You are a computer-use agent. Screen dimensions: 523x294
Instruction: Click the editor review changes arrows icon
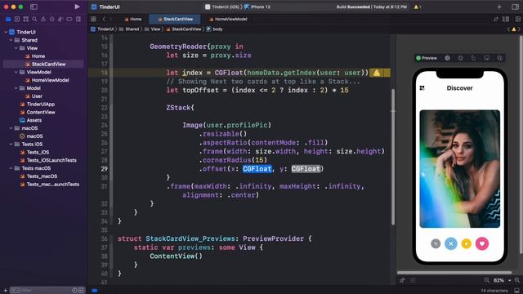coord(496,20)
